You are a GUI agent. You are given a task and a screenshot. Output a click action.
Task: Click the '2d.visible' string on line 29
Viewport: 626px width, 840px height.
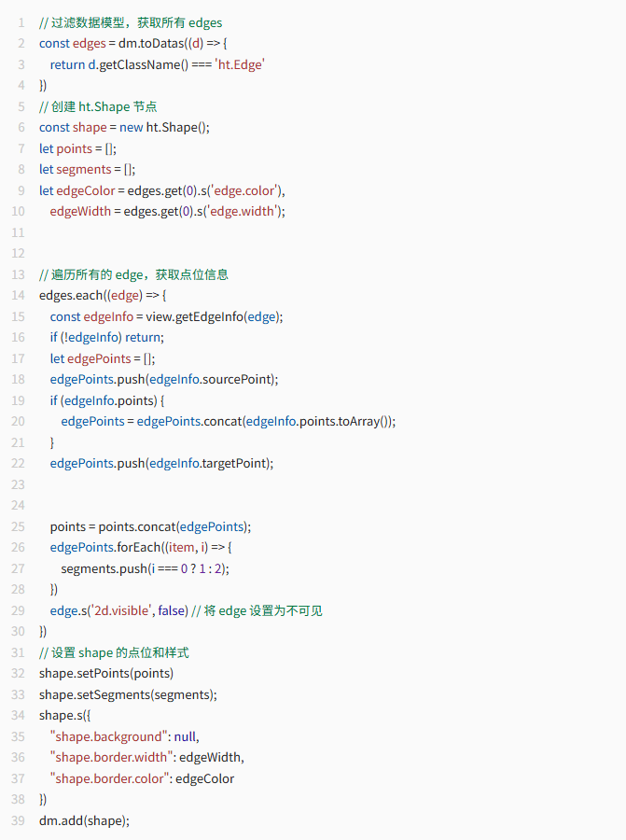(121, 610)
